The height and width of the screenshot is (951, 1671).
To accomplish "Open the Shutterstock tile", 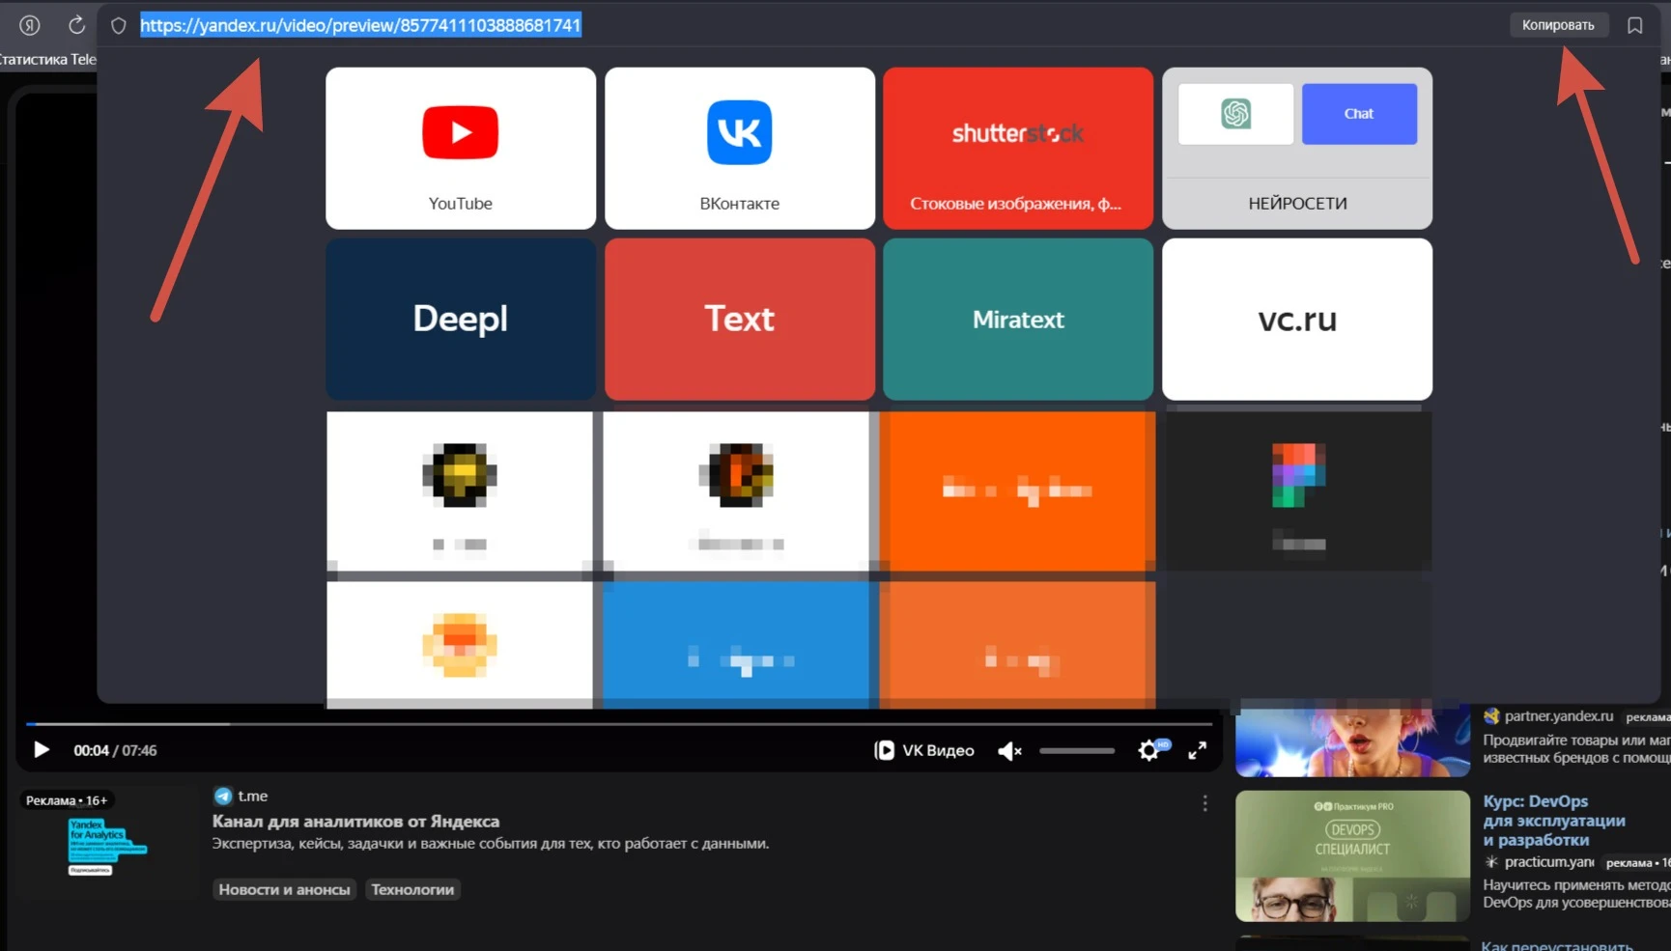I will (1018, 148).
